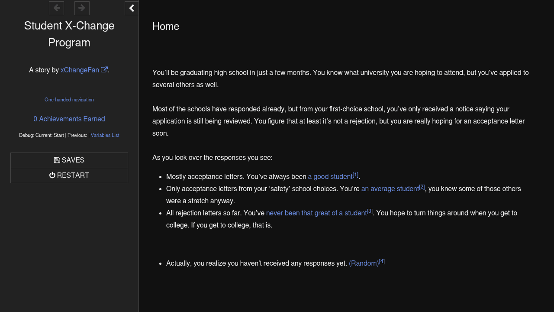Click the footnote marker [4]
This screenshot has height=312, width=554.
click(382, 262)
